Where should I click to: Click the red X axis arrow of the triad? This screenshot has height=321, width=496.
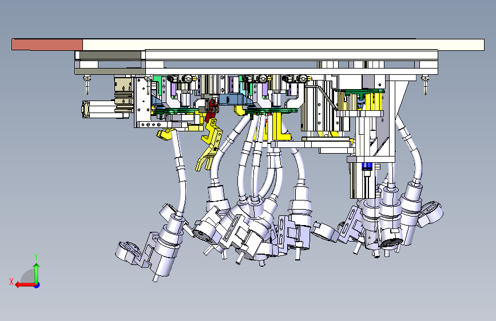[x=25, y=285]
